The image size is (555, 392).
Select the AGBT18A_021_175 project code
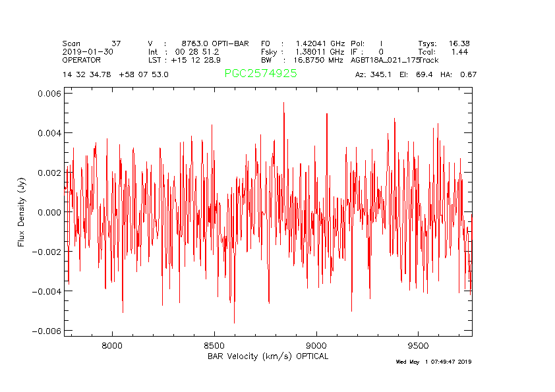[385, 60]
